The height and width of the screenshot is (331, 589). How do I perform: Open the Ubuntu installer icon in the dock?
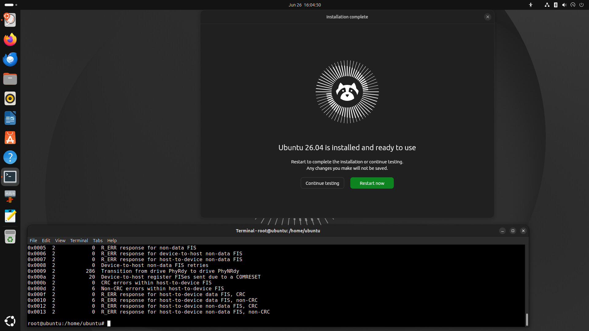point(10,20)
